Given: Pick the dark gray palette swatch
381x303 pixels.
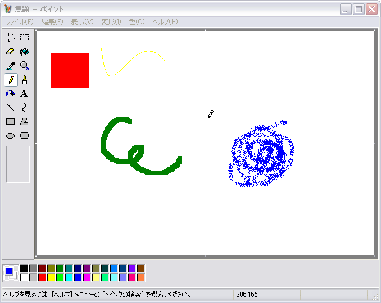Looking at the screenshot, I should point(33,269).
